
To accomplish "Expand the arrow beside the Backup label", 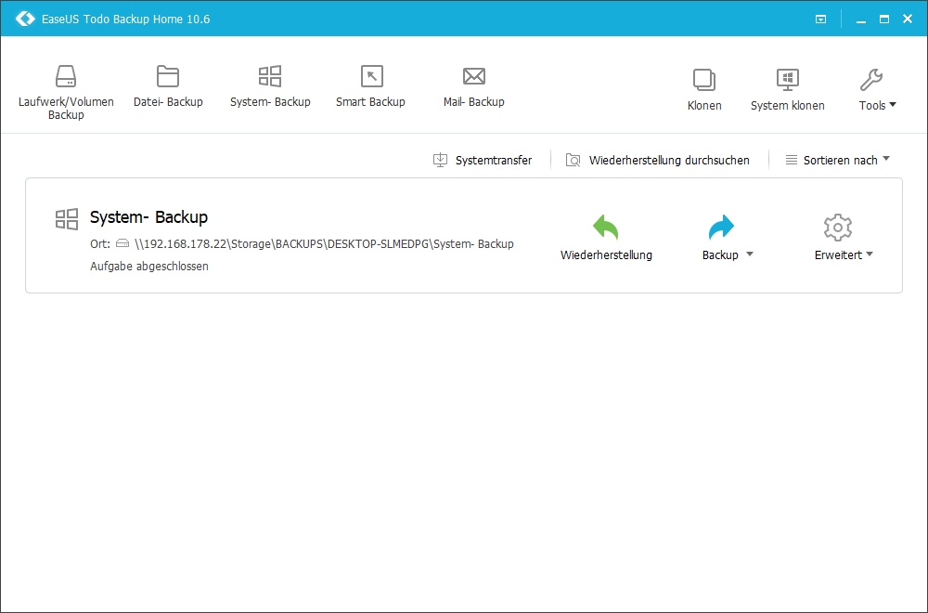I will point(749,254).
